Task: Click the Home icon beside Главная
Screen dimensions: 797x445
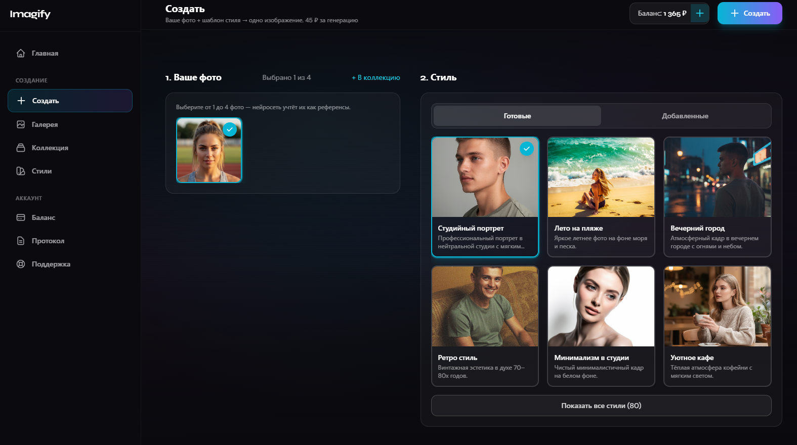Action: coord(21,53)
